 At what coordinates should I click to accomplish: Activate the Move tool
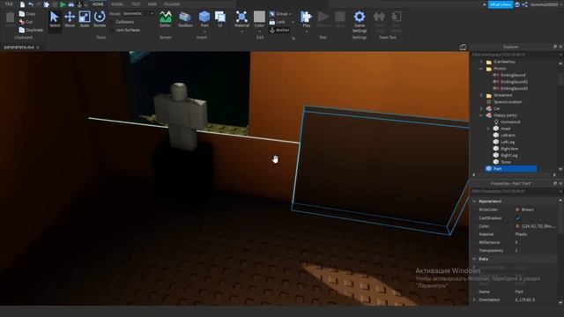[70, 19]
